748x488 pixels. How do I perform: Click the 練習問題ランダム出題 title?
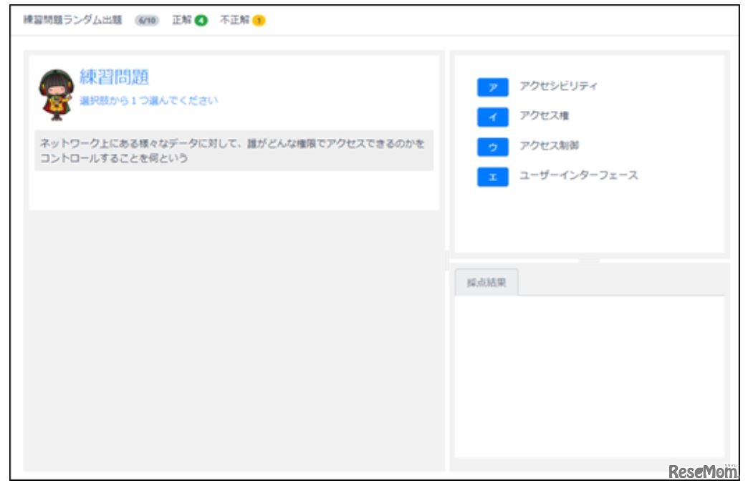[73, 20]
